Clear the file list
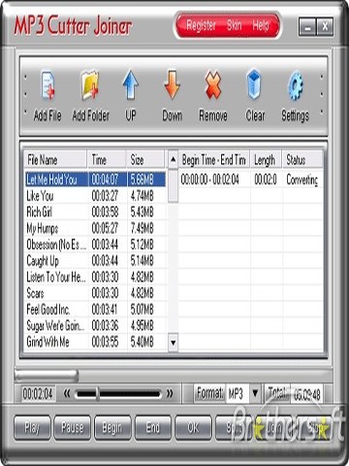Screen dimensions: 349x466 point(254,84)
